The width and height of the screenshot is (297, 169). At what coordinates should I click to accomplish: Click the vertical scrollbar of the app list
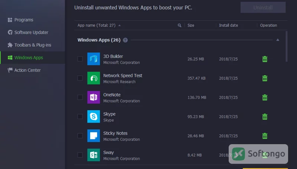click(x=286, y=46)
